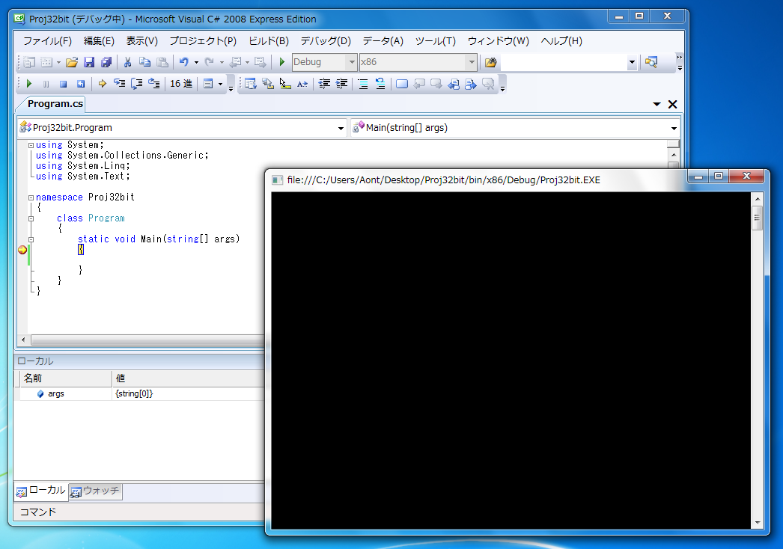Open the x86 platform dropdown
Image resolution: width=783 pixels, height=549 pixels.
coord(472,62)
